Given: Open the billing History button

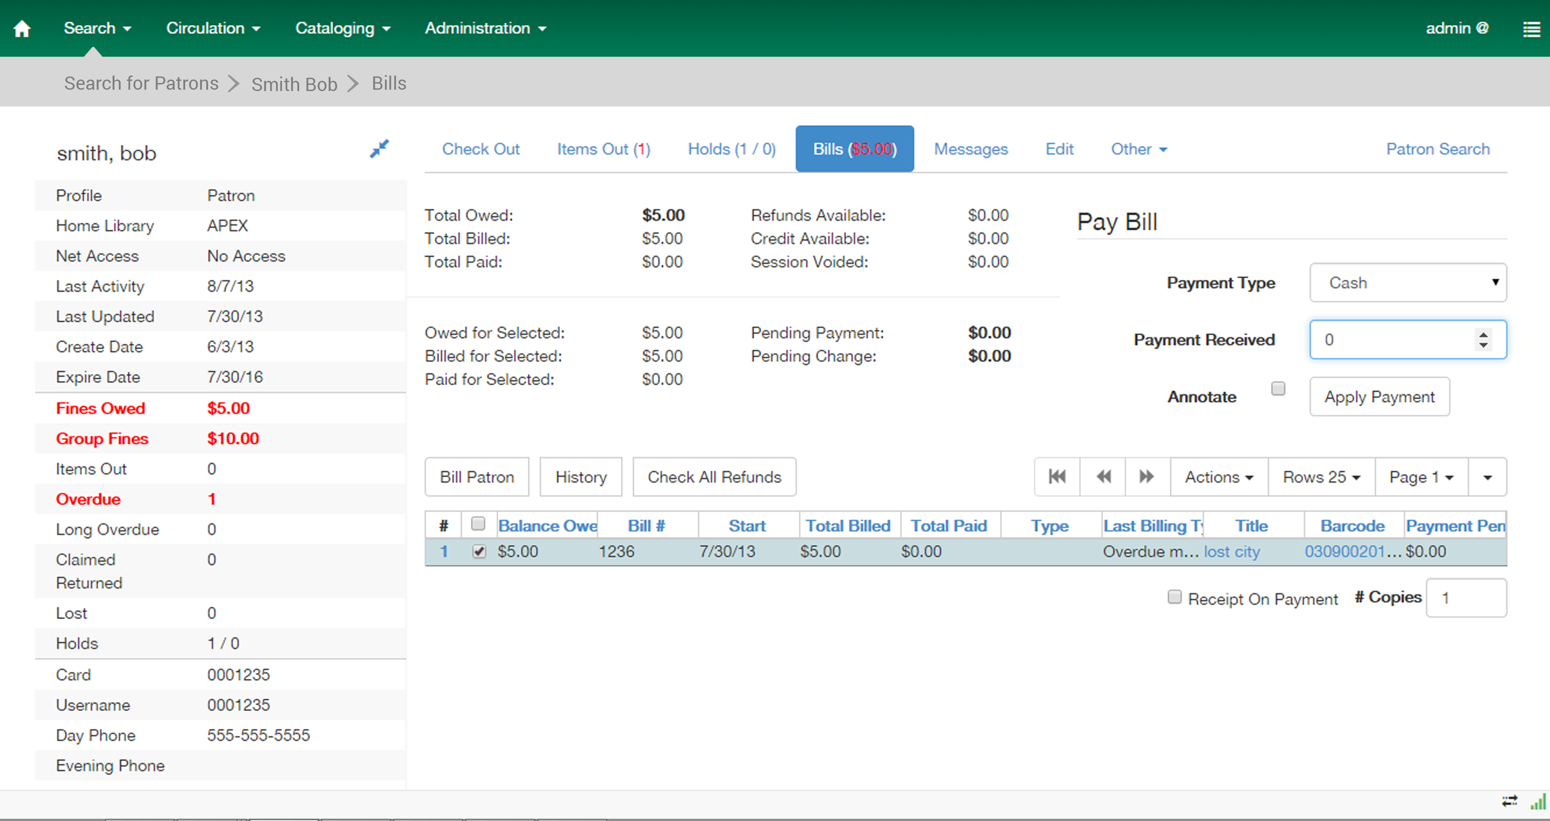Looking at the screenshot, I should click(x=581, y=477).
